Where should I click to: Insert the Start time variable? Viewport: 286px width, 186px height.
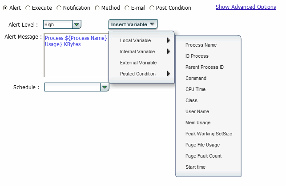click(x=196, y=167)
